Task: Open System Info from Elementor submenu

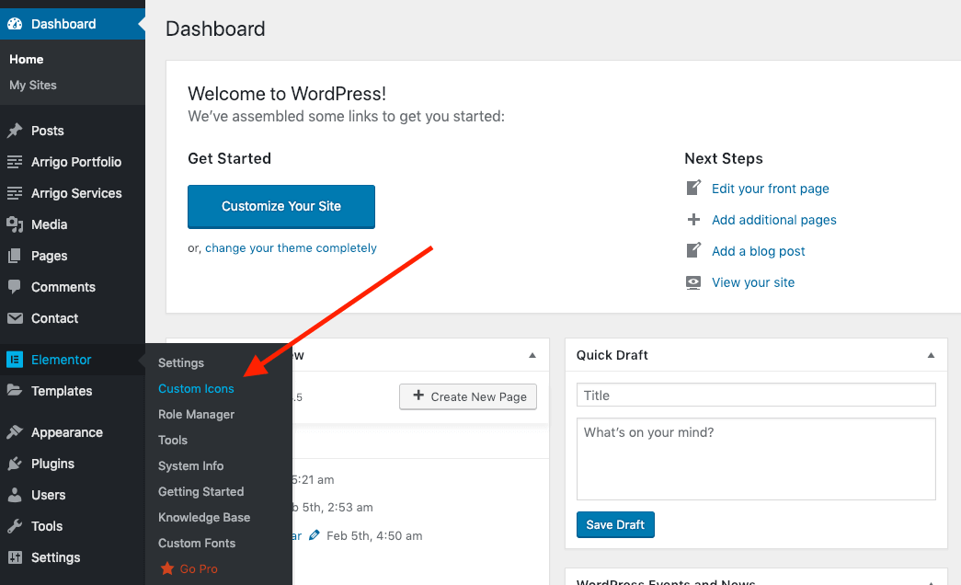Action: pyautogui.click(x=190, y=466)
